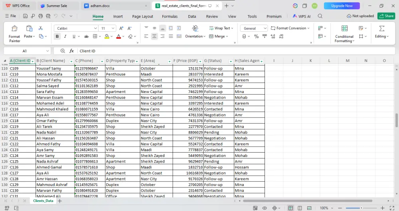
Task: Open the Wrap Text dropdown arrow
Action: (x=232, y=28)
